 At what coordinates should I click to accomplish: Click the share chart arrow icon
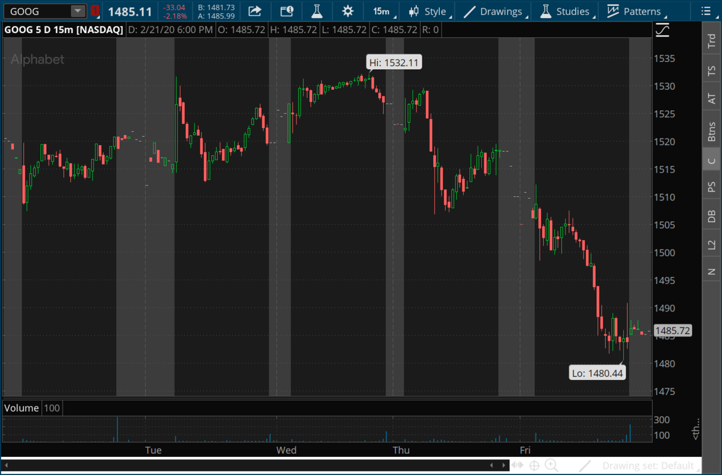(255, 11)
